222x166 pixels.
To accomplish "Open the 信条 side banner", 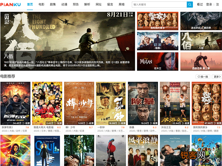I will click(x=157, y=41).
